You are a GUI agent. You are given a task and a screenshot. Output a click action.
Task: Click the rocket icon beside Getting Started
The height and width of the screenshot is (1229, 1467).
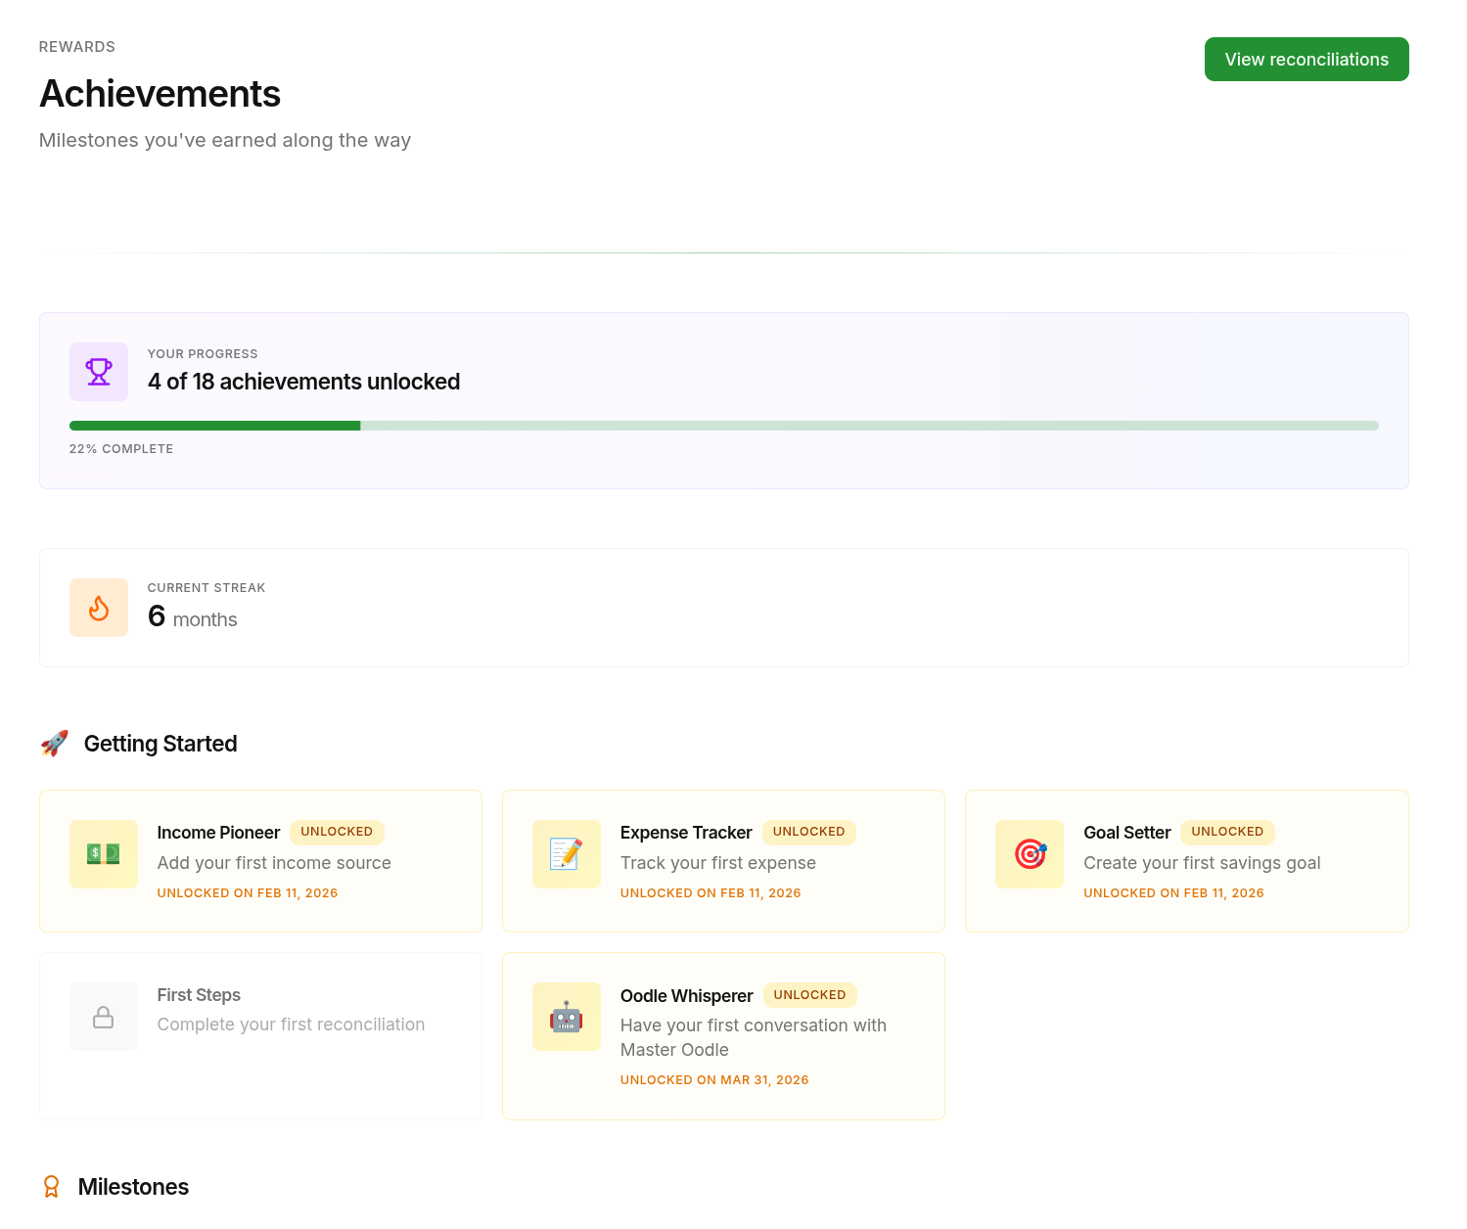coord(54,744)
